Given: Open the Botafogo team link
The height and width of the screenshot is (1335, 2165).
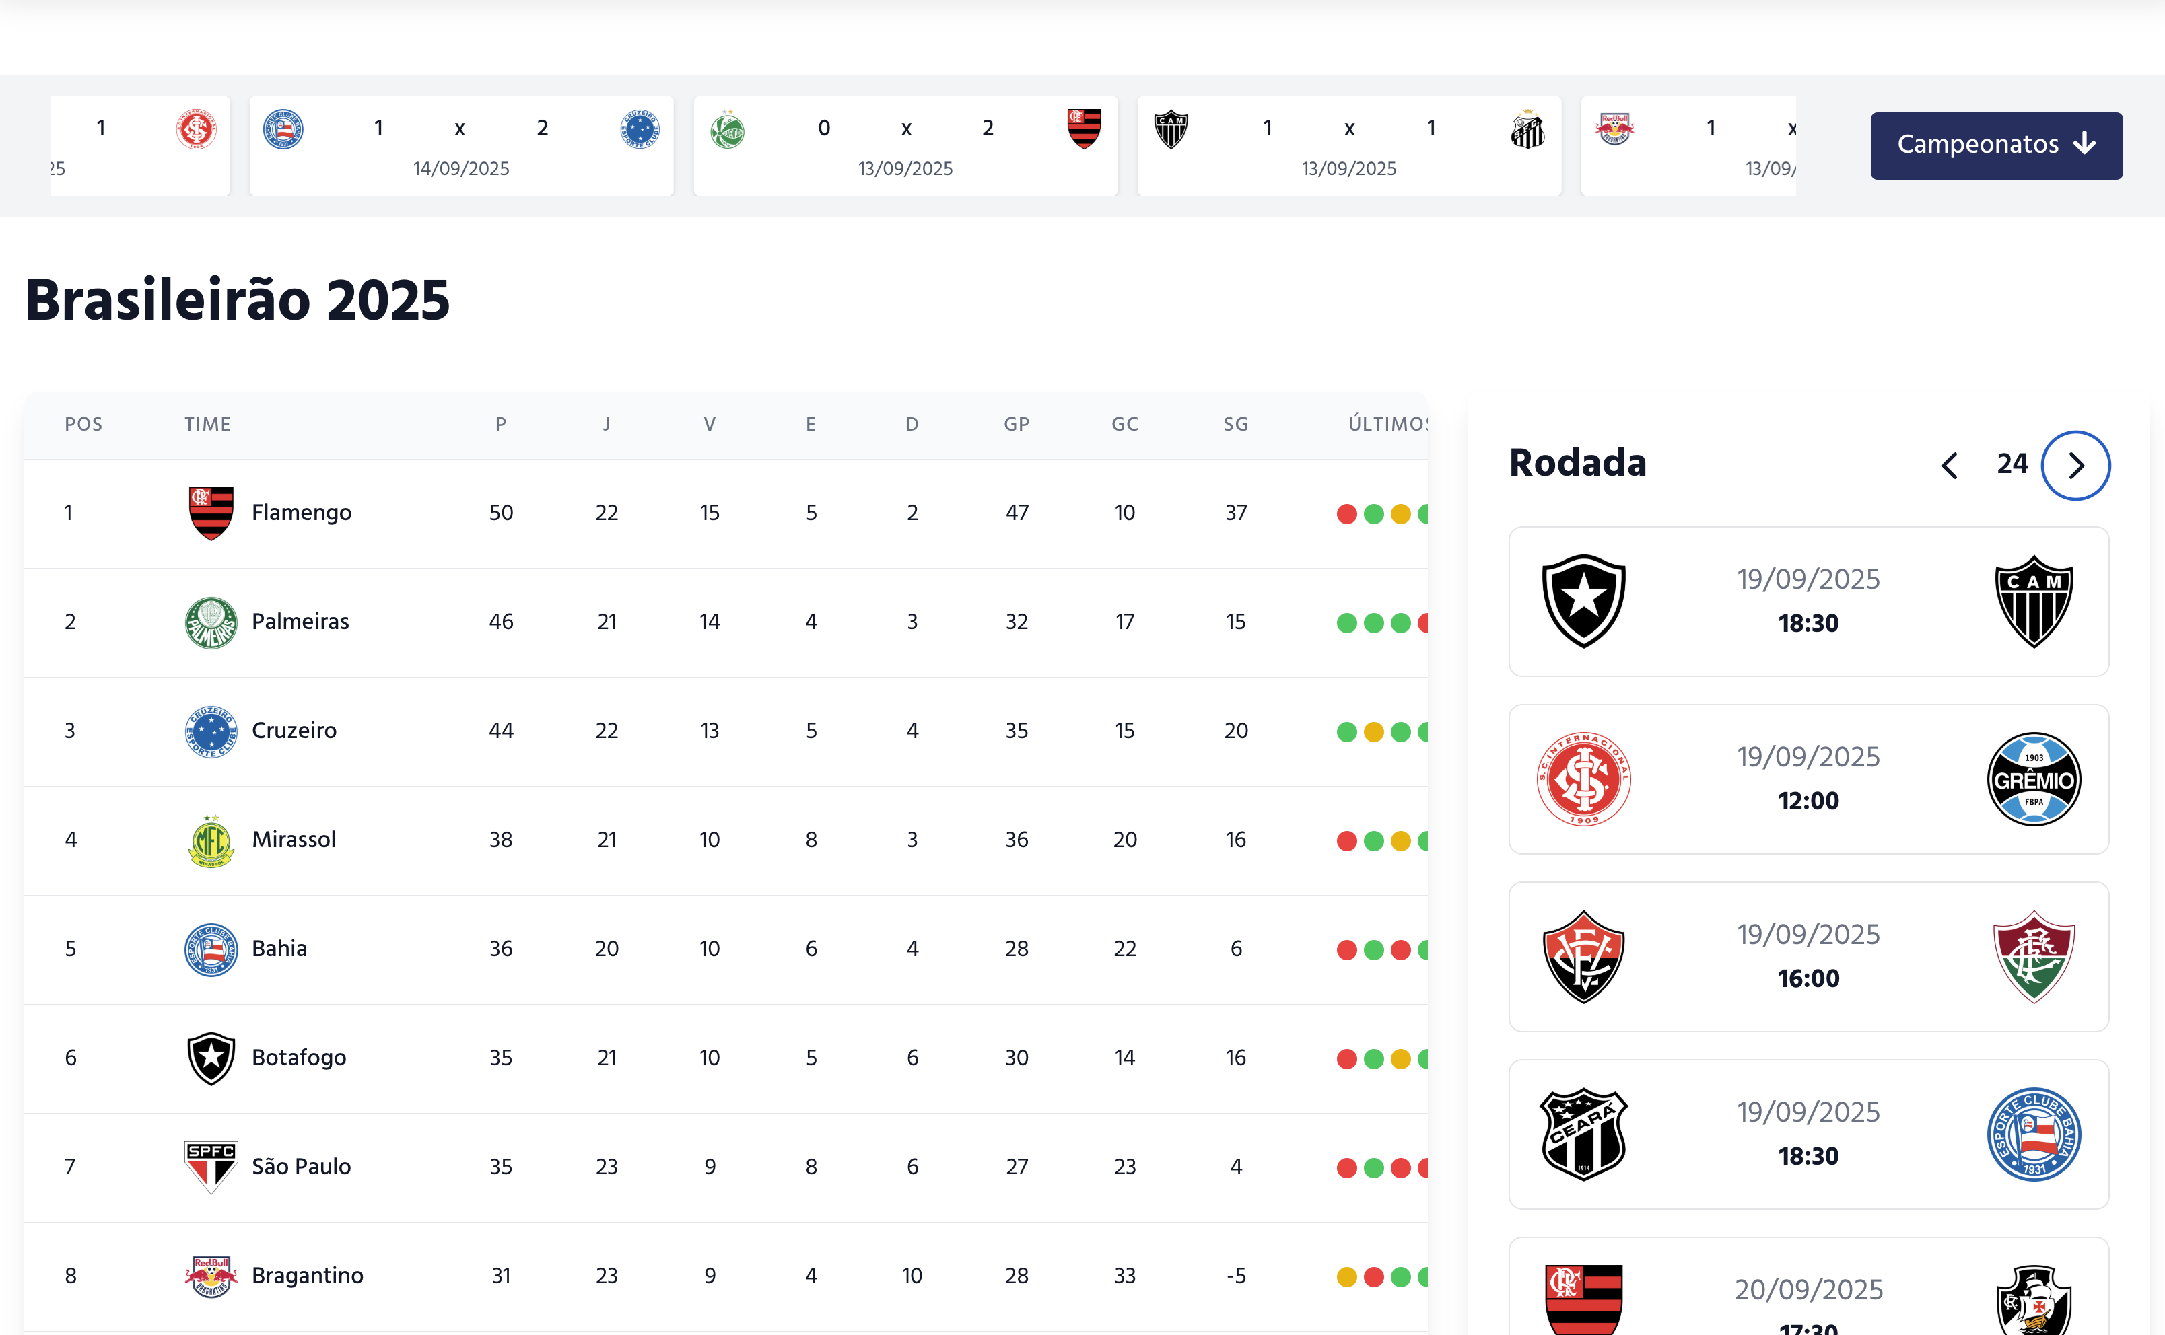Looking at the screenshot, I should click(x=298, y=1058).
